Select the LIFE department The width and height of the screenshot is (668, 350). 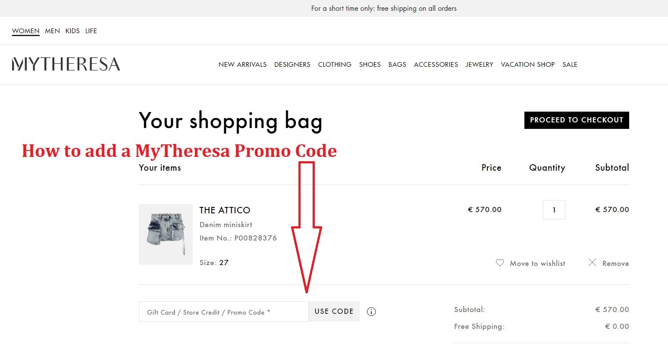pyautogui.click(x=91, y=31)
